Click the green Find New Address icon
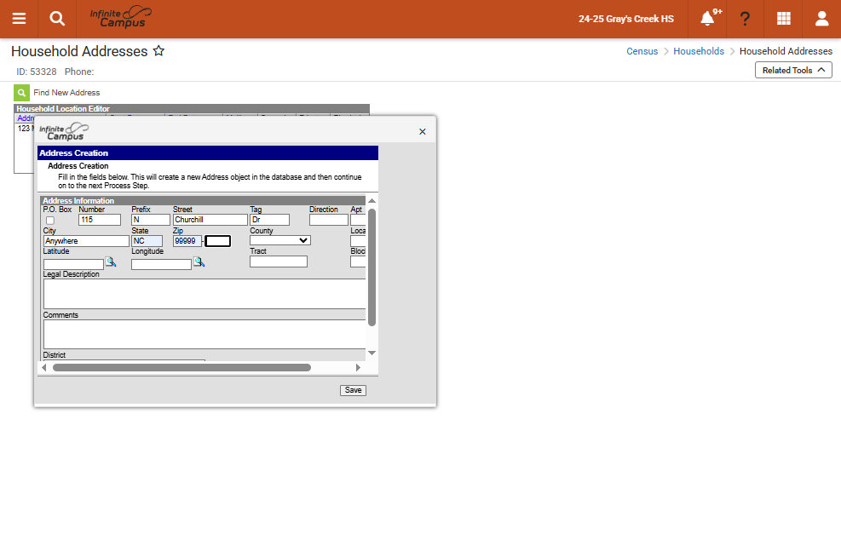This screenshot has width=841, height=546. tap(21, 93)
